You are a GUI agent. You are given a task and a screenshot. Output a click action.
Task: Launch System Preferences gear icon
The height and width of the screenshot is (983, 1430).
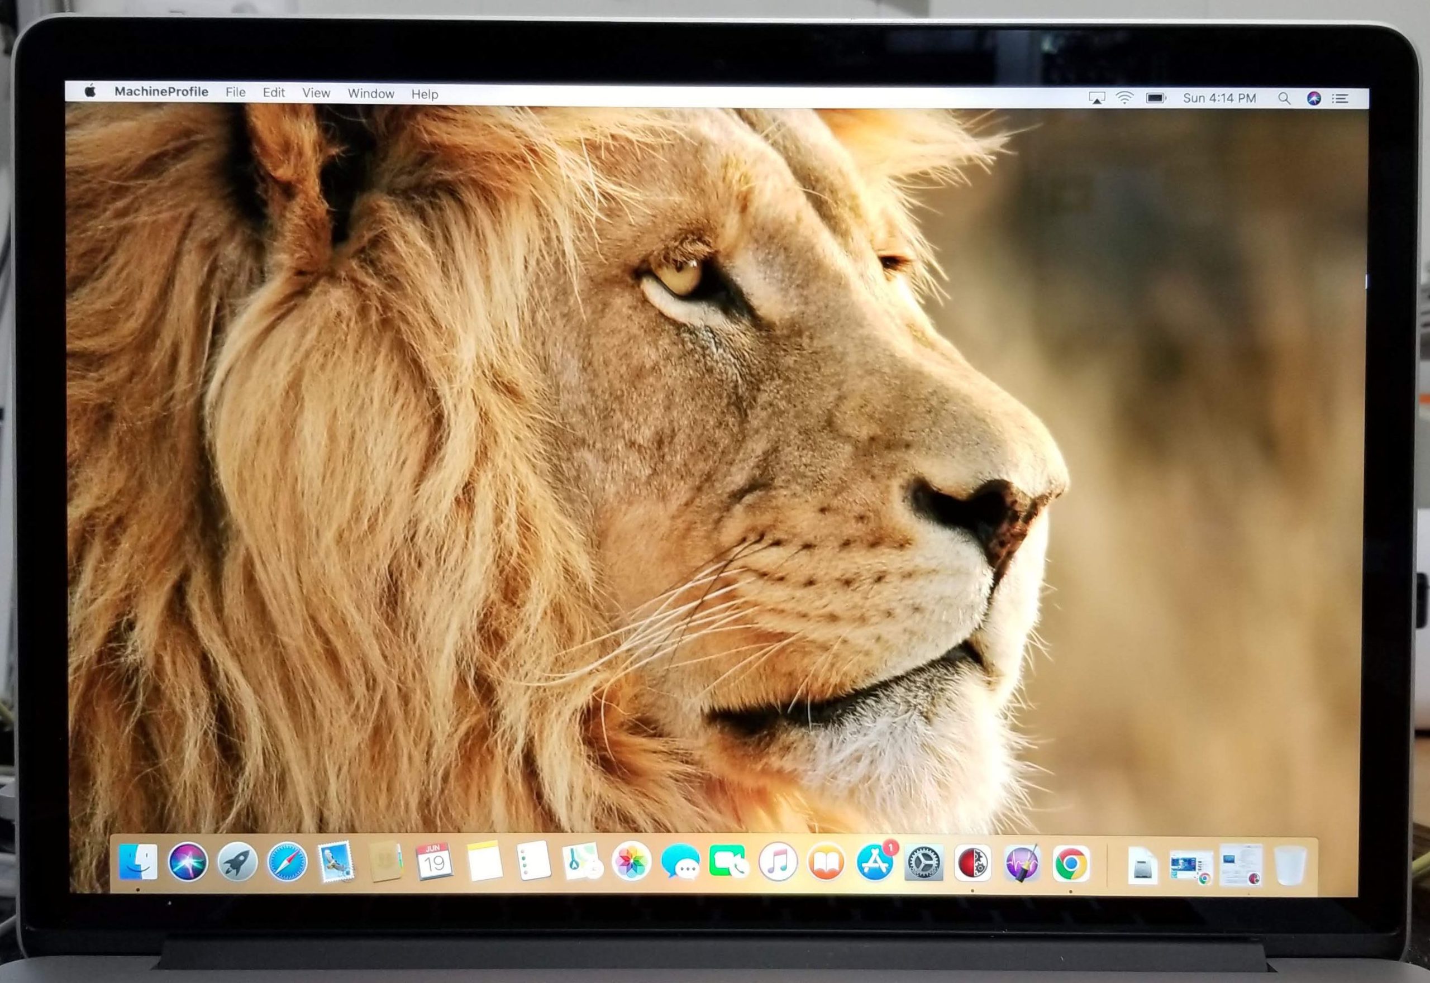923,863
